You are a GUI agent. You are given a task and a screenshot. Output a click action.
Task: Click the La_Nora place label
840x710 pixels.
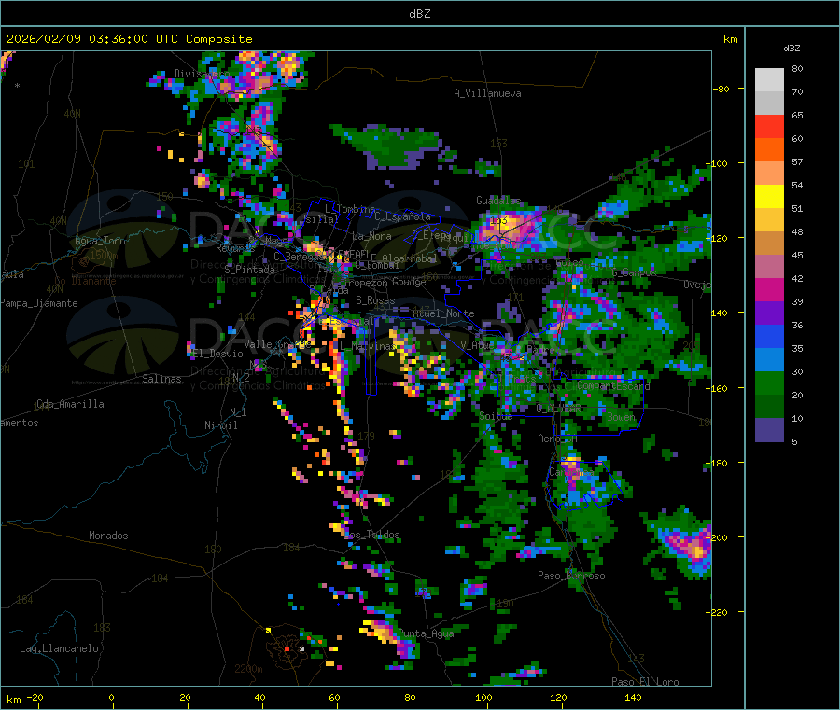point(371,236)
